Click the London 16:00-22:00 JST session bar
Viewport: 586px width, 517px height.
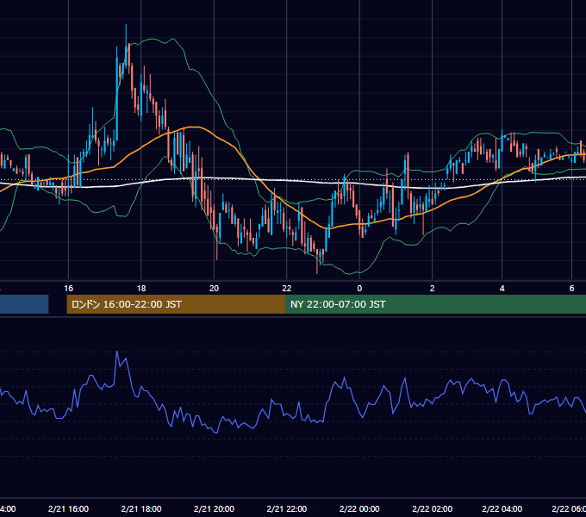coord(176,304)
